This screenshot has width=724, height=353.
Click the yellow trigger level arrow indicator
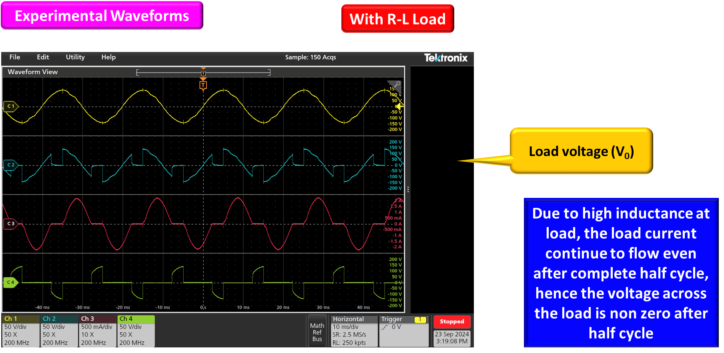point(399,106)
